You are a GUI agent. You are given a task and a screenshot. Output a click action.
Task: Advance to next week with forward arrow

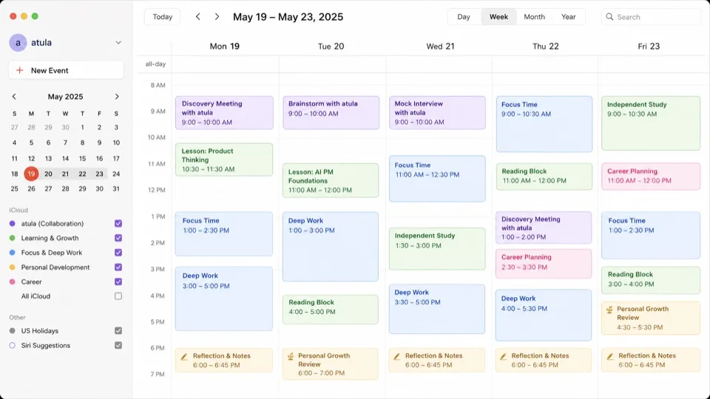point(217,17)
